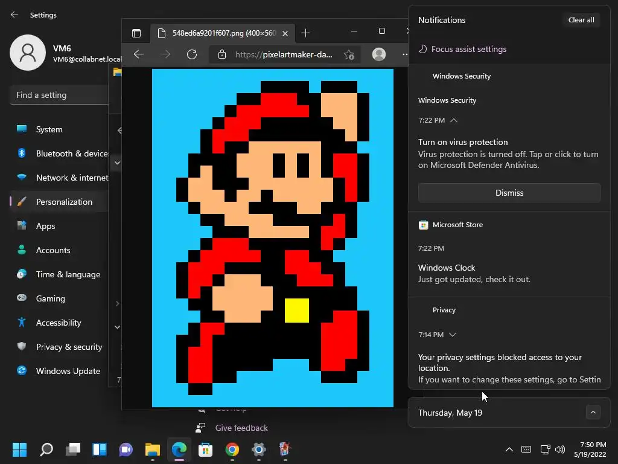The height and width of the screenshot is (464, 618).
Task: Open Edge tab actions menu icon
Action: [x=136, y=33]
